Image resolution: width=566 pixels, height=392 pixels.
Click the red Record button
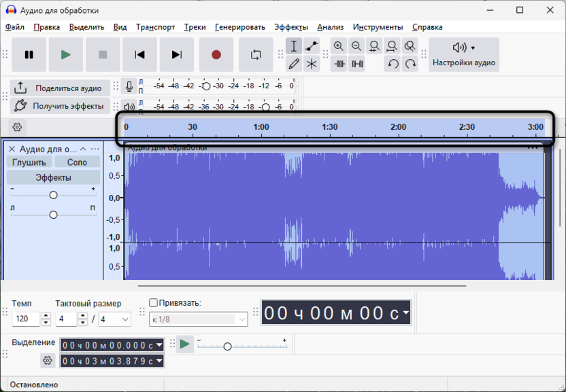[216, 55]
